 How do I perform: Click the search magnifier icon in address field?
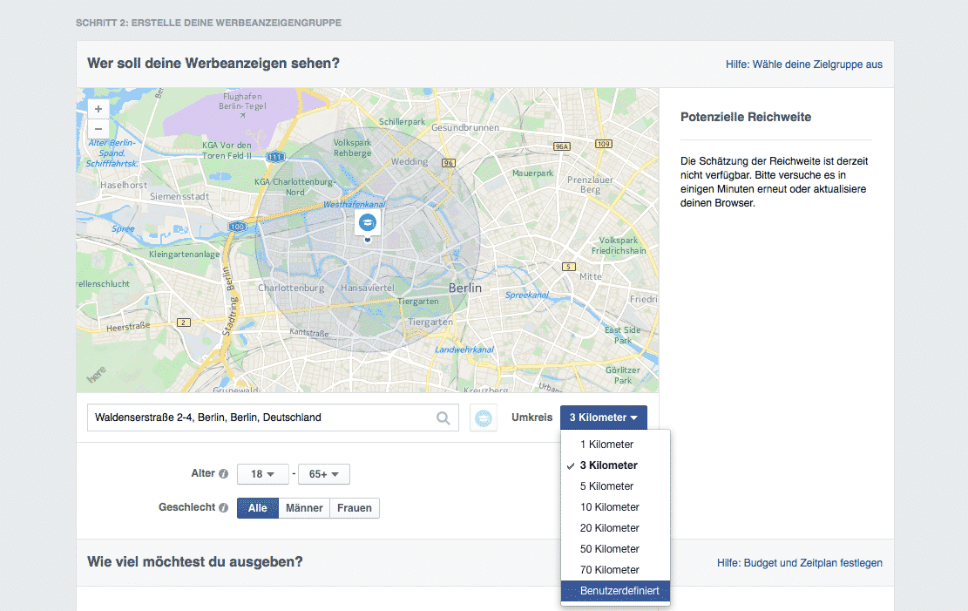tap(443, 418)
